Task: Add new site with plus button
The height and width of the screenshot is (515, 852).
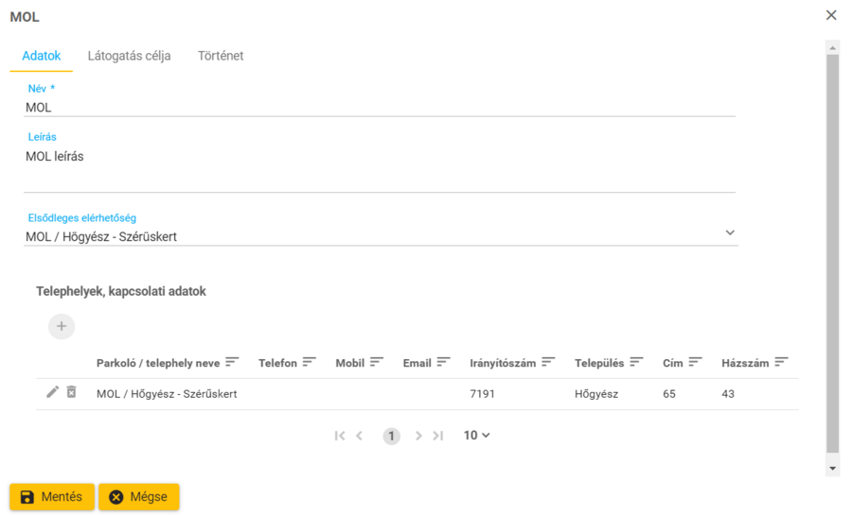Action: point(62,327)
